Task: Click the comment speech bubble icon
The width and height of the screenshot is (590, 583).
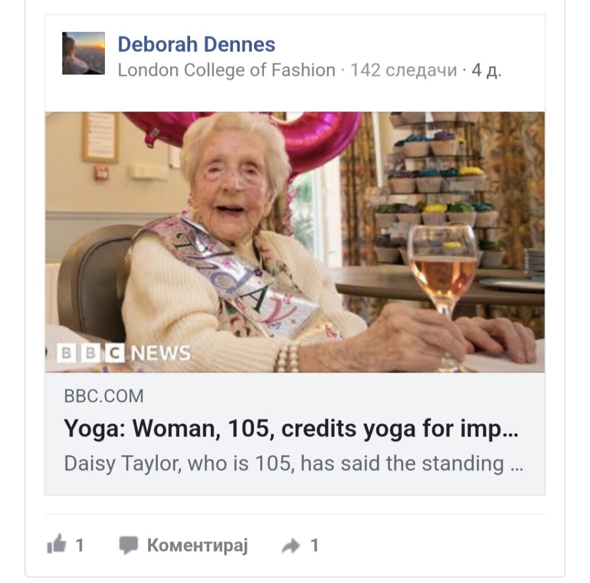Action: click(x=128, y=545)
